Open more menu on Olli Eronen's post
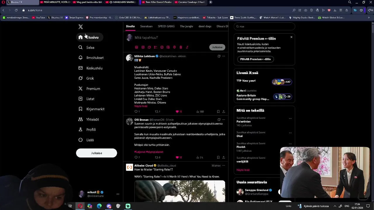 224,120
